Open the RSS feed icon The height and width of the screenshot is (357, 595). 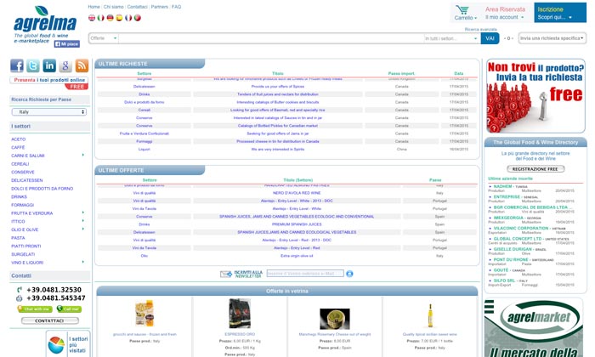click(81, 66)
